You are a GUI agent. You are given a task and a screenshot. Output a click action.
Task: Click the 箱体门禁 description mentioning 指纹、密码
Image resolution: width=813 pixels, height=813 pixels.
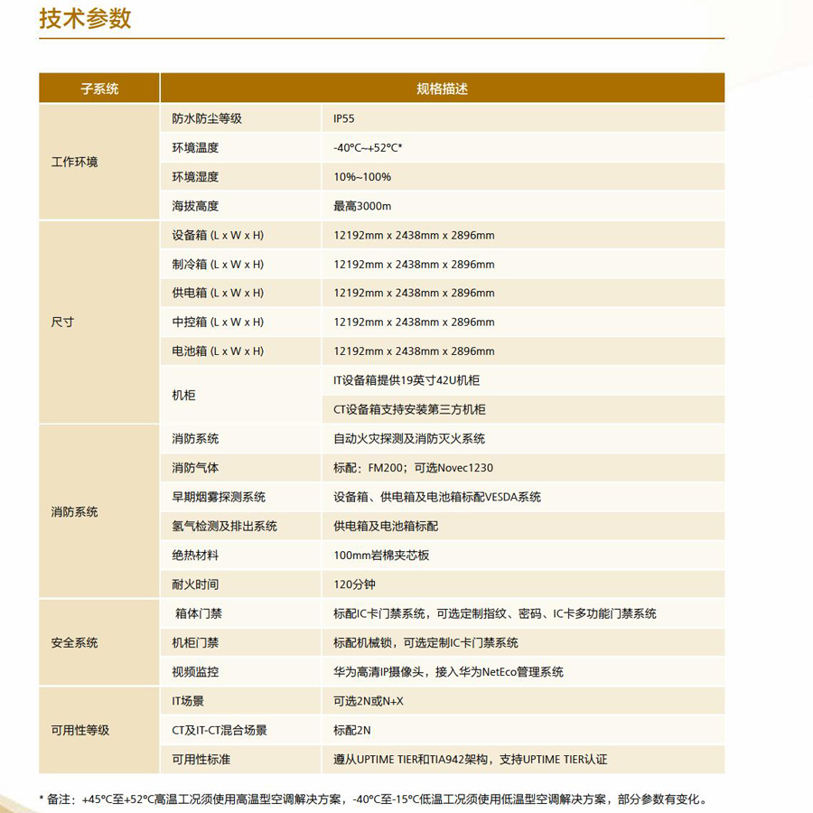point(495,614)
